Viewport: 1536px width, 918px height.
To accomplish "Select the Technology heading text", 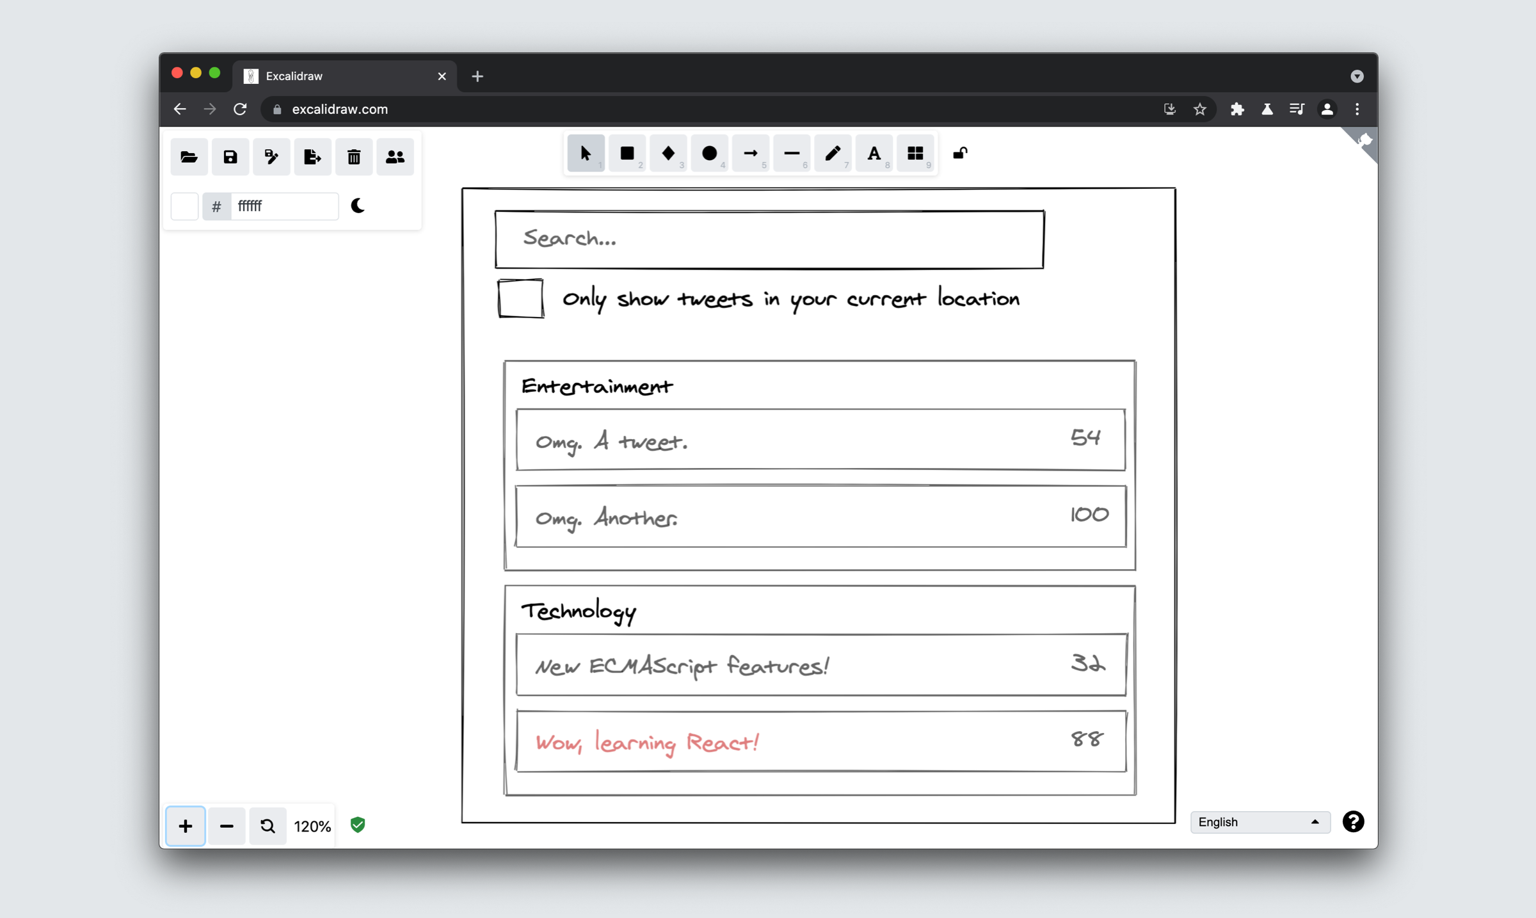I will pos(579,611).
